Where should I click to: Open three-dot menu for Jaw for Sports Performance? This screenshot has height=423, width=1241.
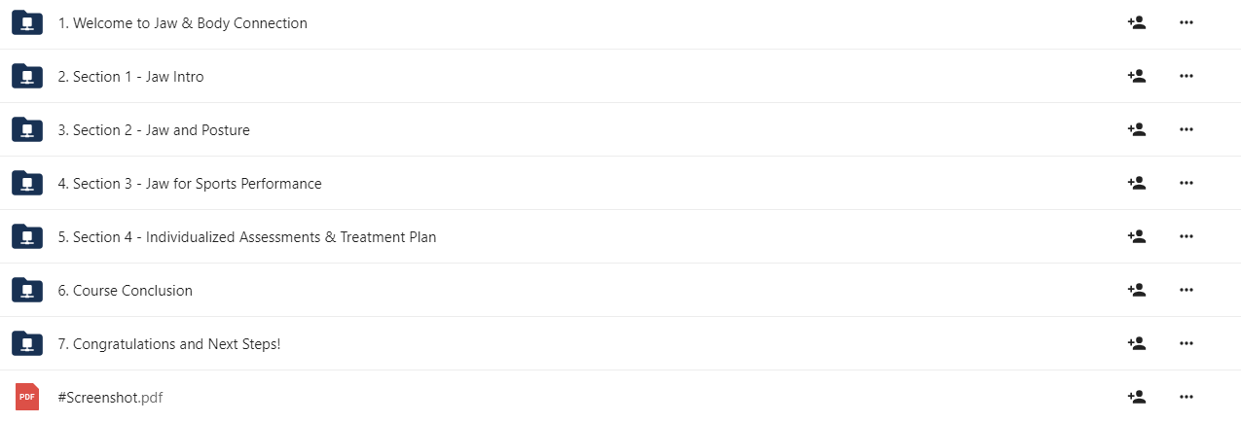tap(1186, 183)
